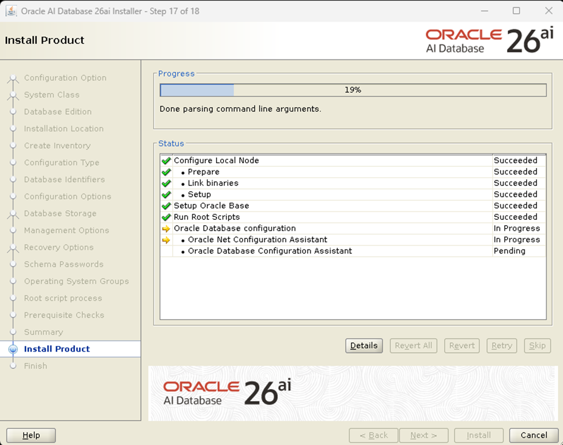Click the green checkmark next to Prepare
This screenshot has height=445, width=563.
(166, 172)
